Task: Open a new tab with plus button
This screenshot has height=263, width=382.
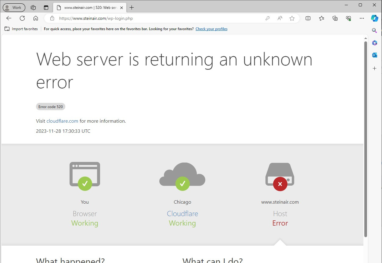Action: click(132, 8)
